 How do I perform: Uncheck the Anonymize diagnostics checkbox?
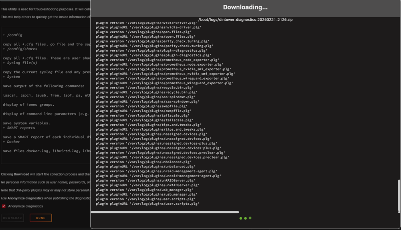pyautogui.click(x=4, y=206)
